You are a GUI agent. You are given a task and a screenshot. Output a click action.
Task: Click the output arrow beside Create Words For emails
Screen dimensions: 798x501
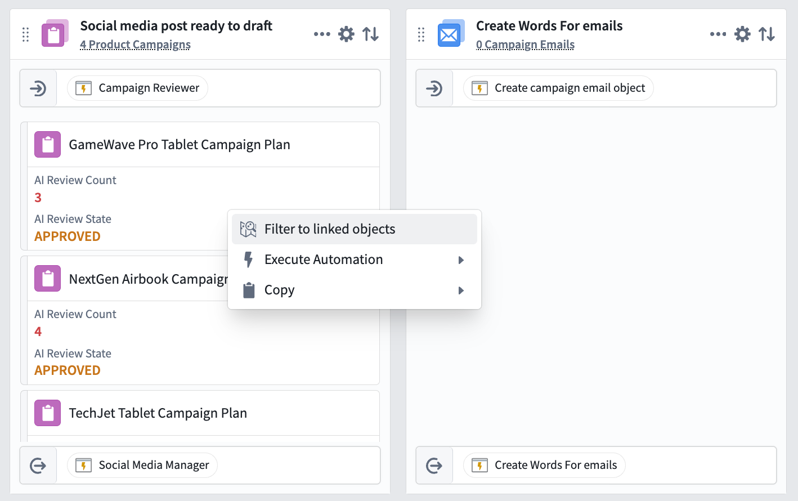[x=434, y=465]
